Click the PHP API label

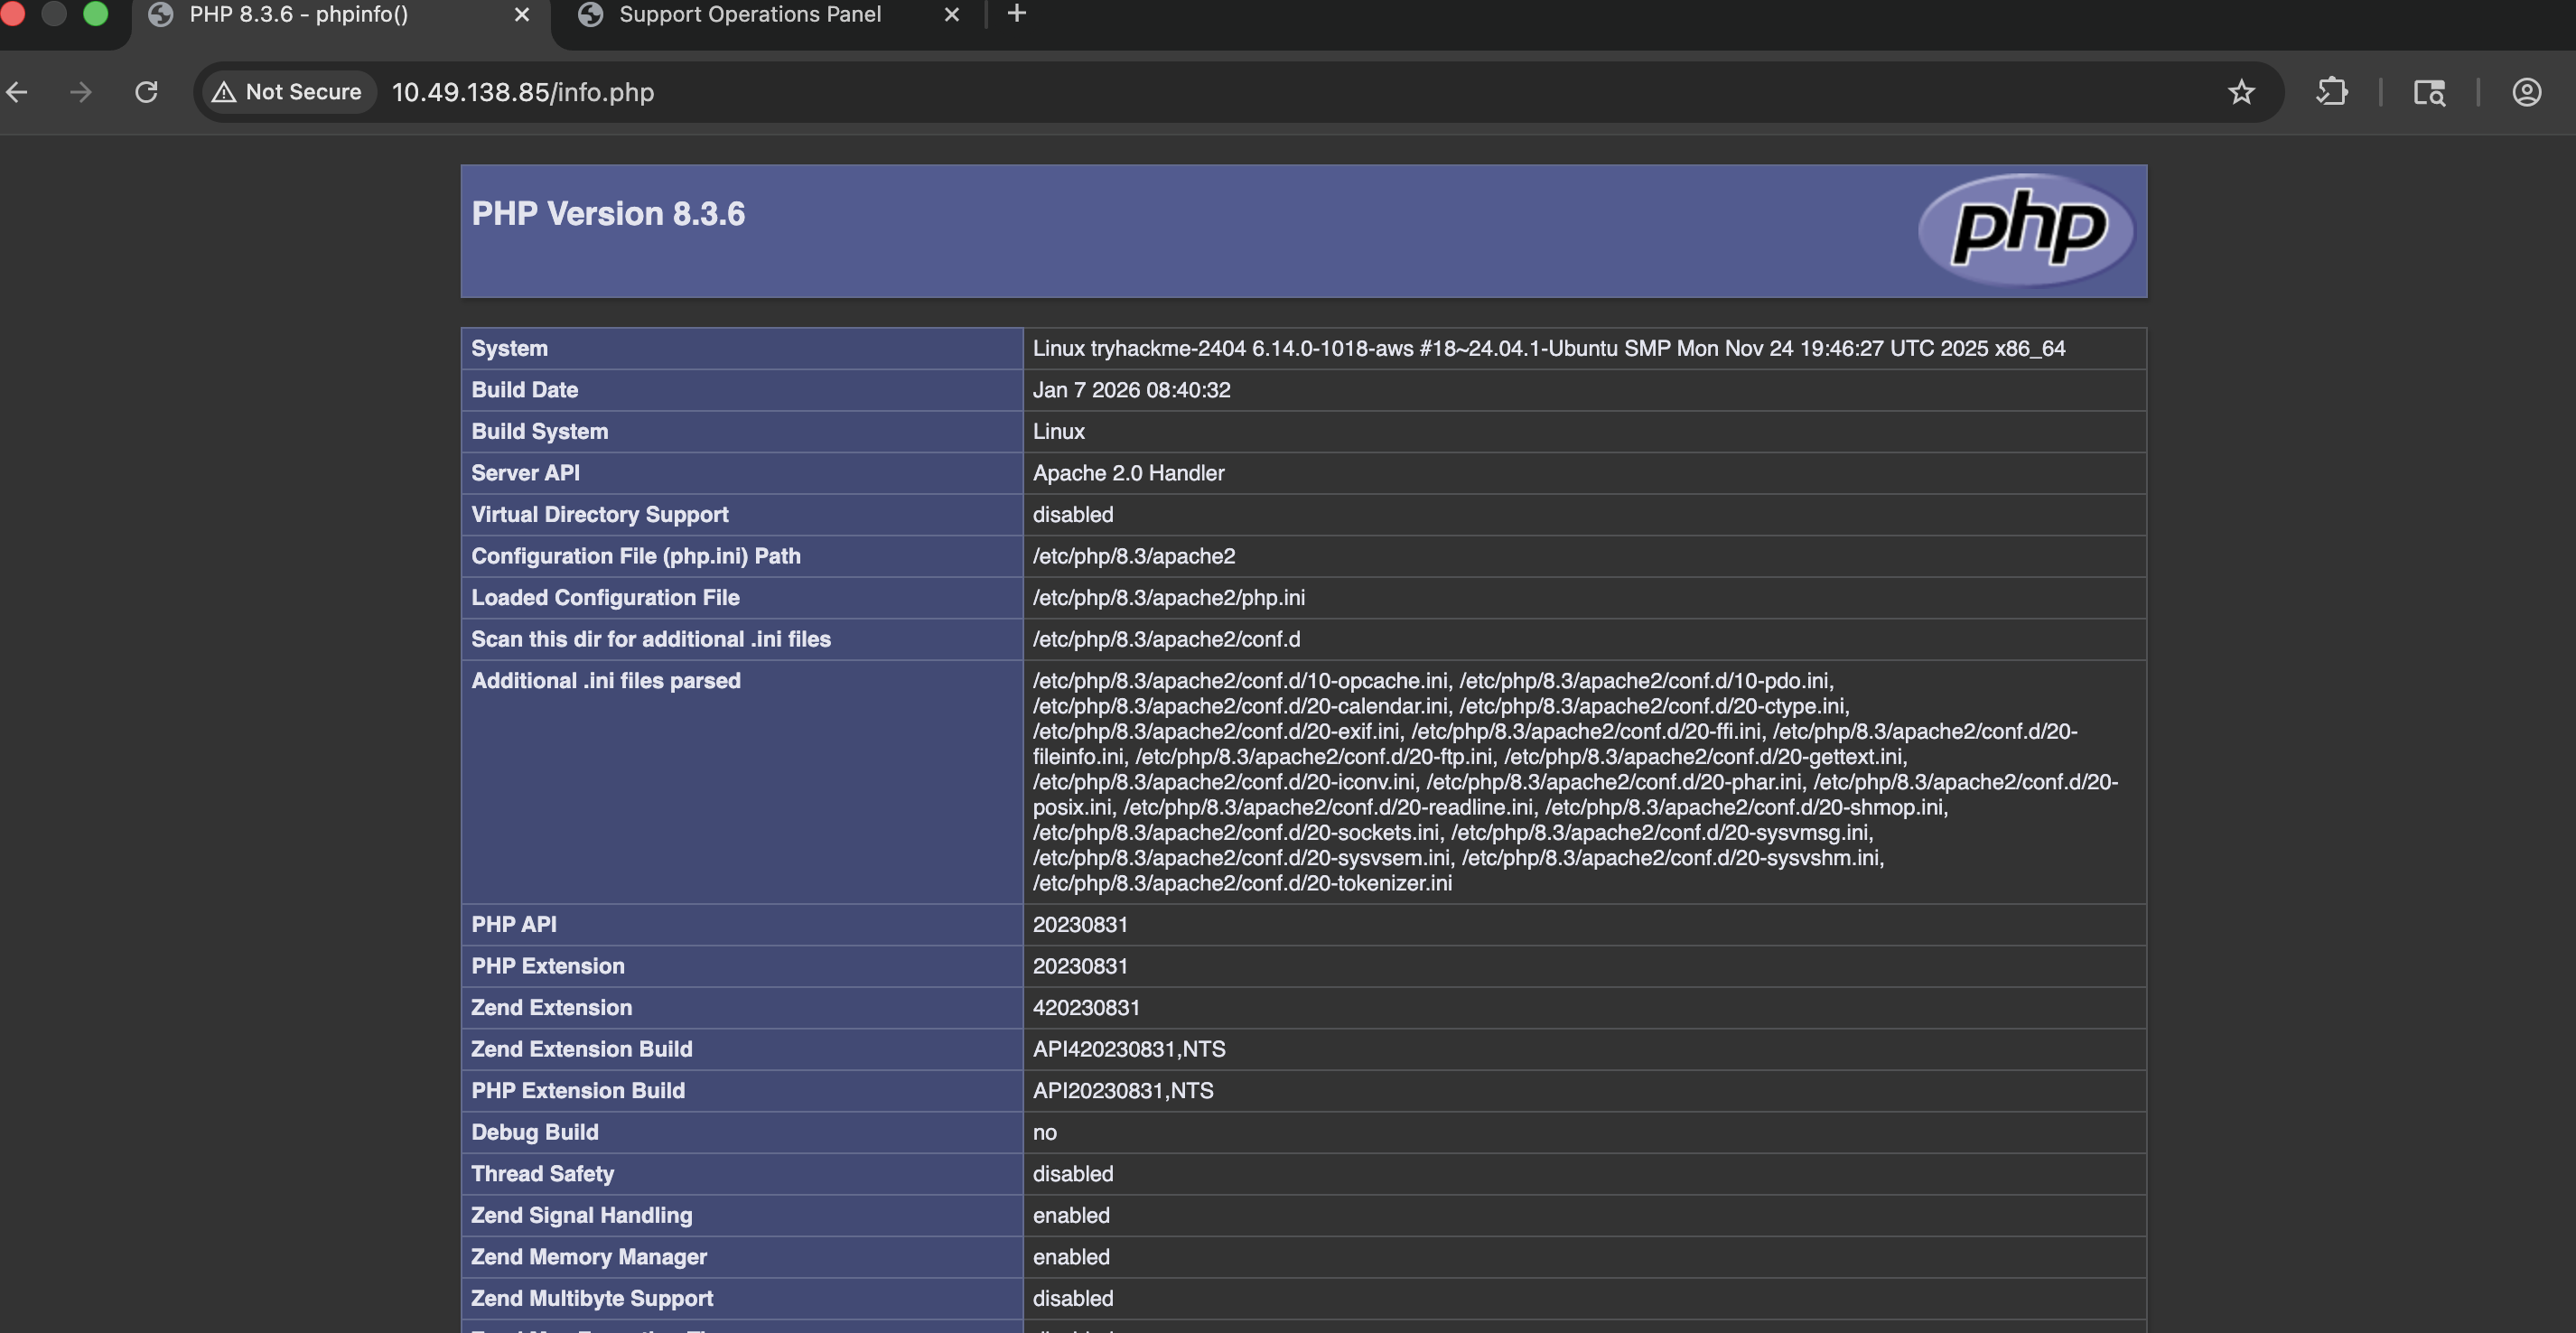(x=513, y=924)
